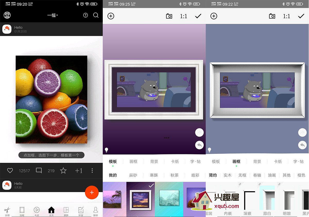
Task: Open search with the magnifier icon
Action: click(96, 15)
